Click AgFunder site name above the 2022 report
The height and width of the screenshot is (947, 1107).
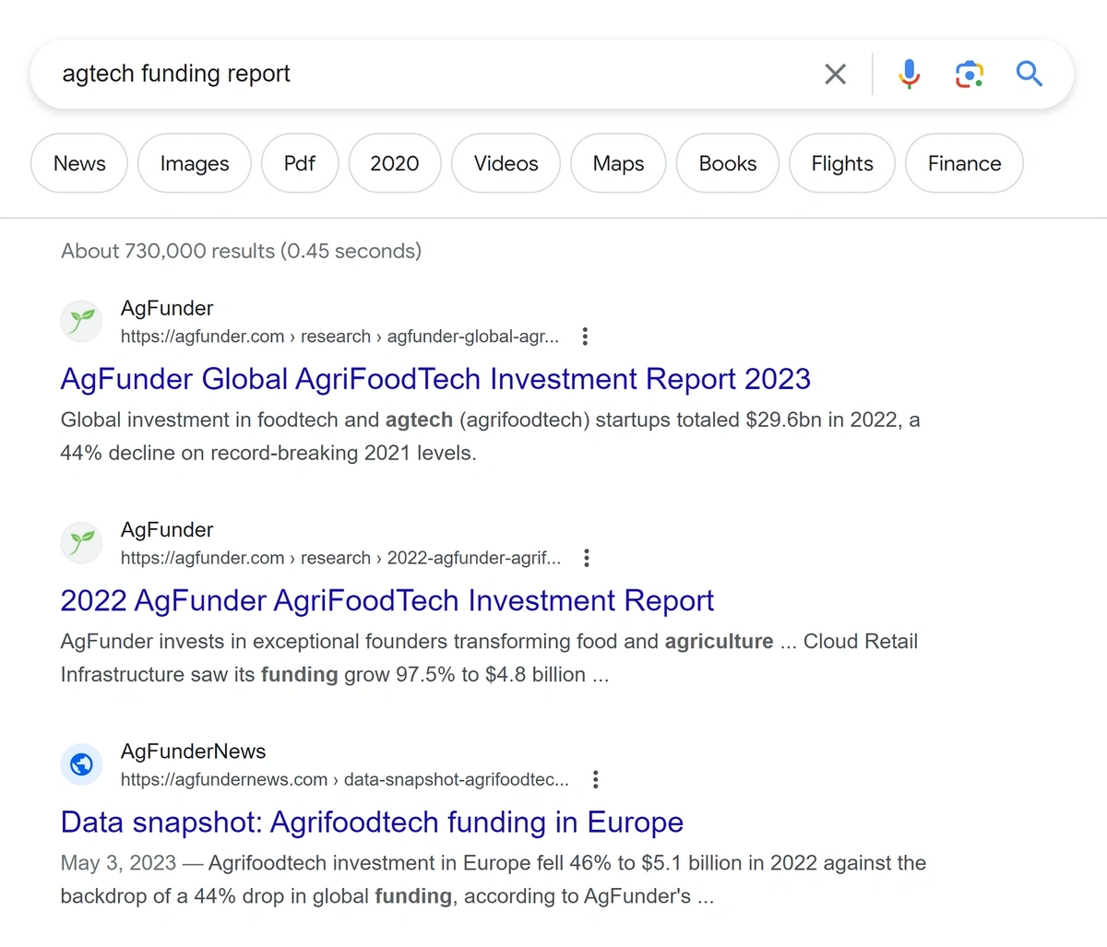pyautogui.click(x=167, y=529)
